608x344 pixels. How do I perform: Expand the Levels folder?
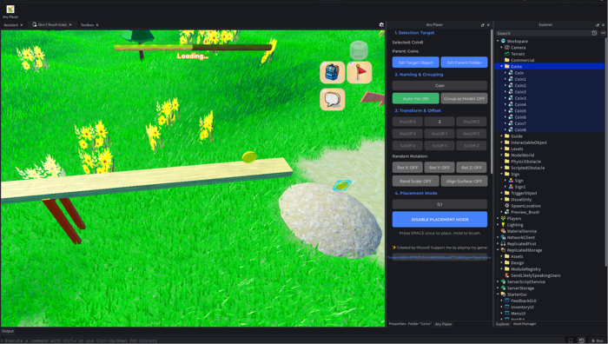pyautogui.click(x=502, y=149)
